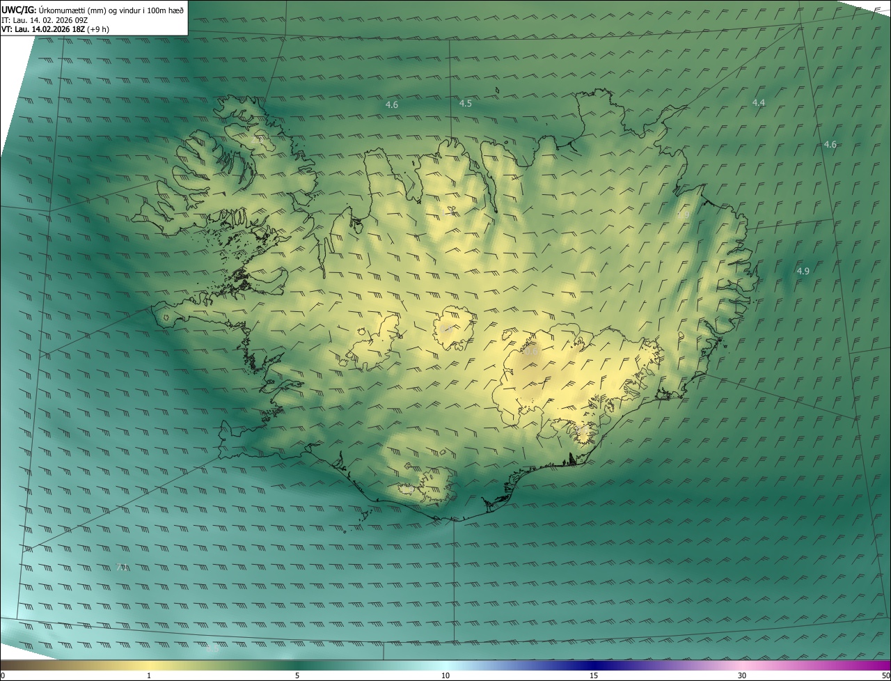
Task: Select the 4.9 value label east of Iceland
Action: pyautogui.click(x=803, y=271)
